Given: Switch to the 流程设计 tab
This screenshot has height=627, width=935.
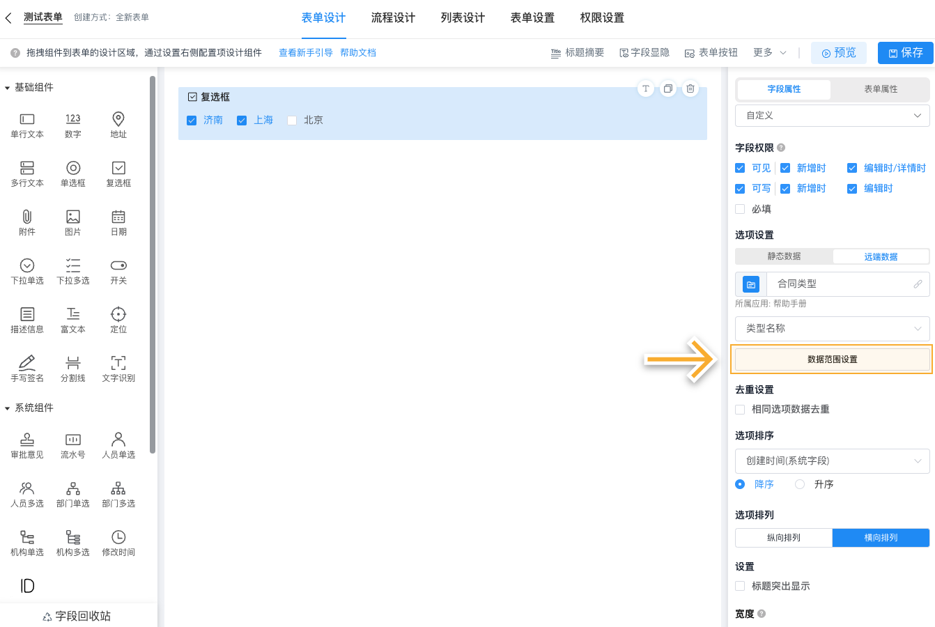Looking at the screenshot, I should 393,18.
